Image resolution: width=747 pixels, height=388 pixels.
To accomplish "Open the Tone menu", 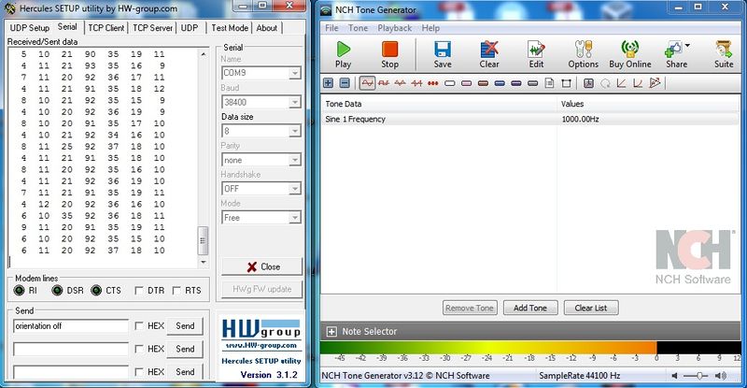I will 358,28.
